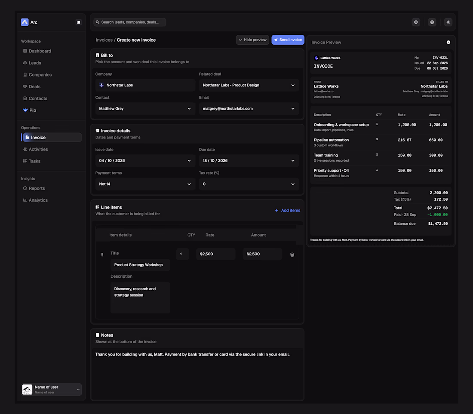Viewport: 473px width, 414px height.
Task: Expand the Contact dropdown for Matthew Grey
Action: click(x=145, y=108)
